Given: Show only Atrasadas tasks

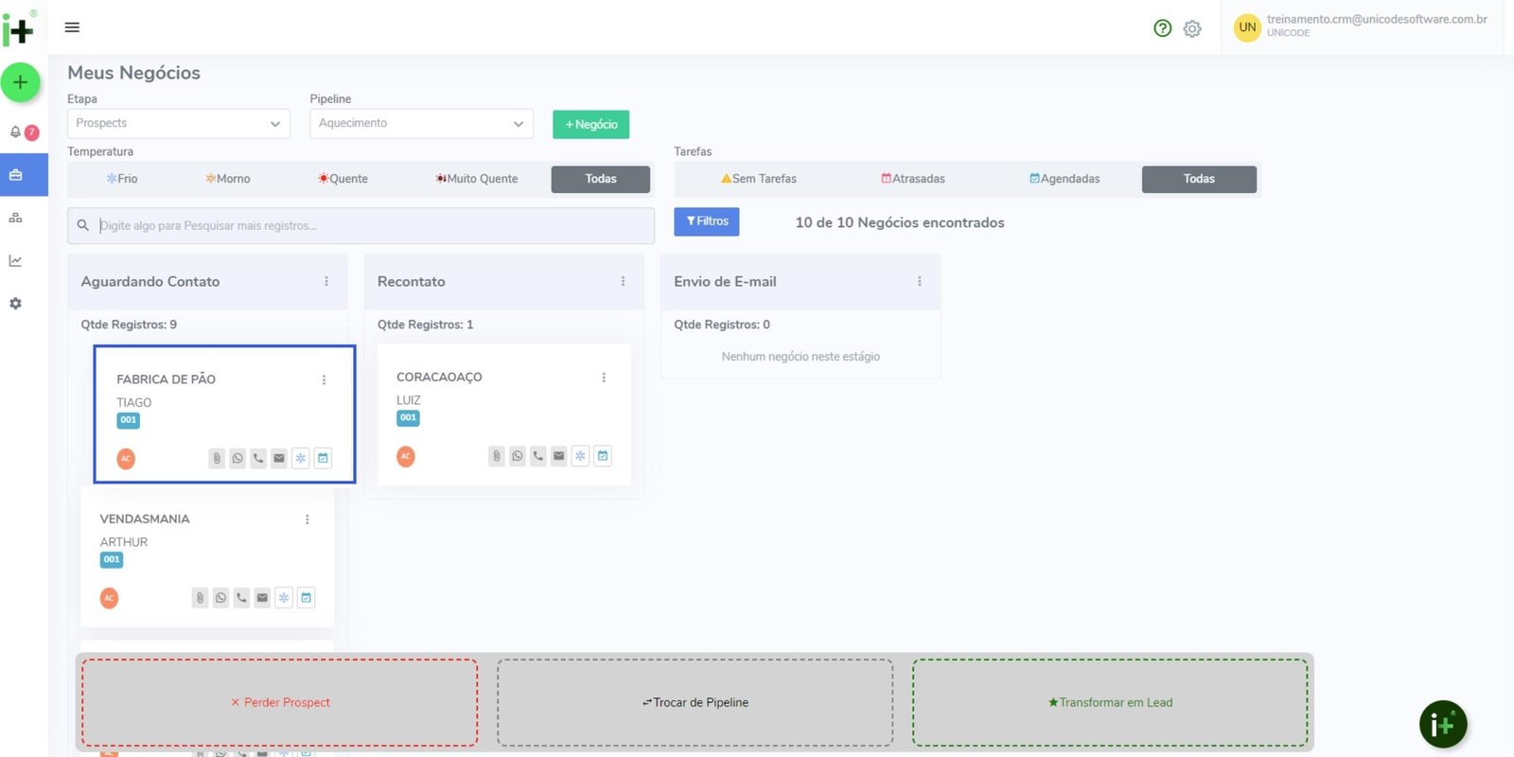Looking at the screenshot, I should (x=913, y=179).
